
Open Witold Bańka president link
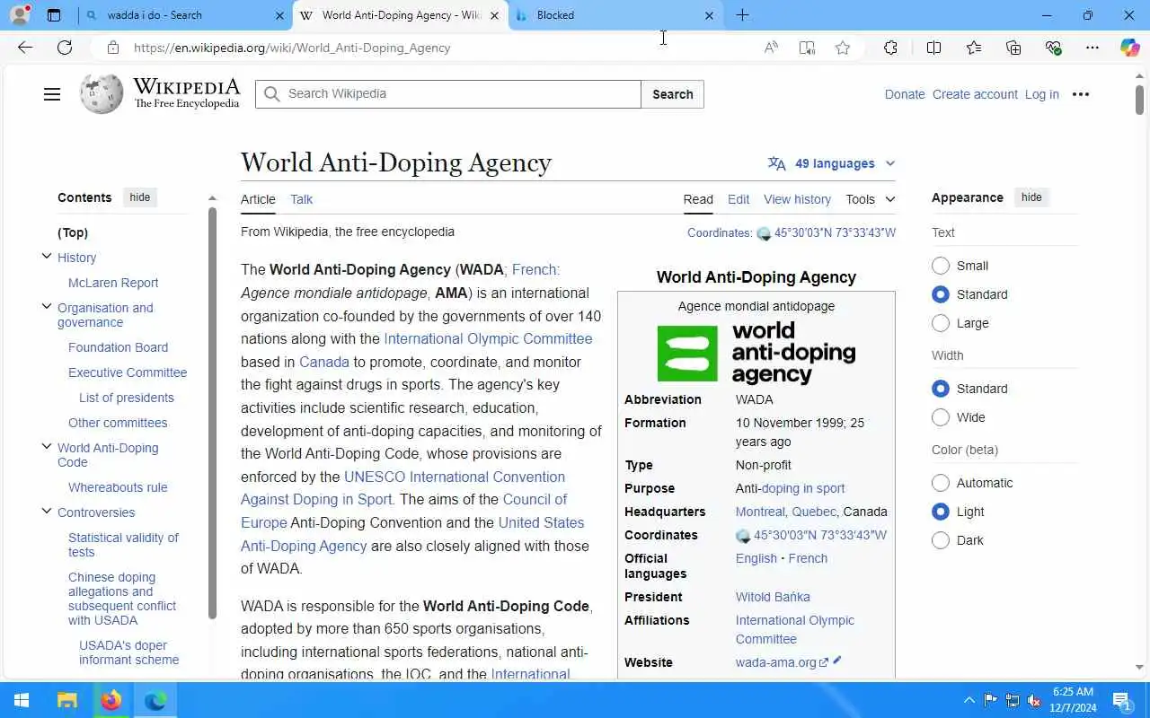[772, 597]
